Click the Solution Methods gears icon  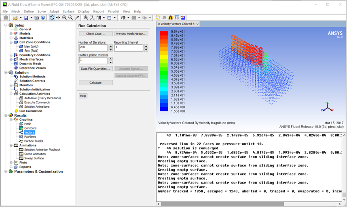[16, 77]
